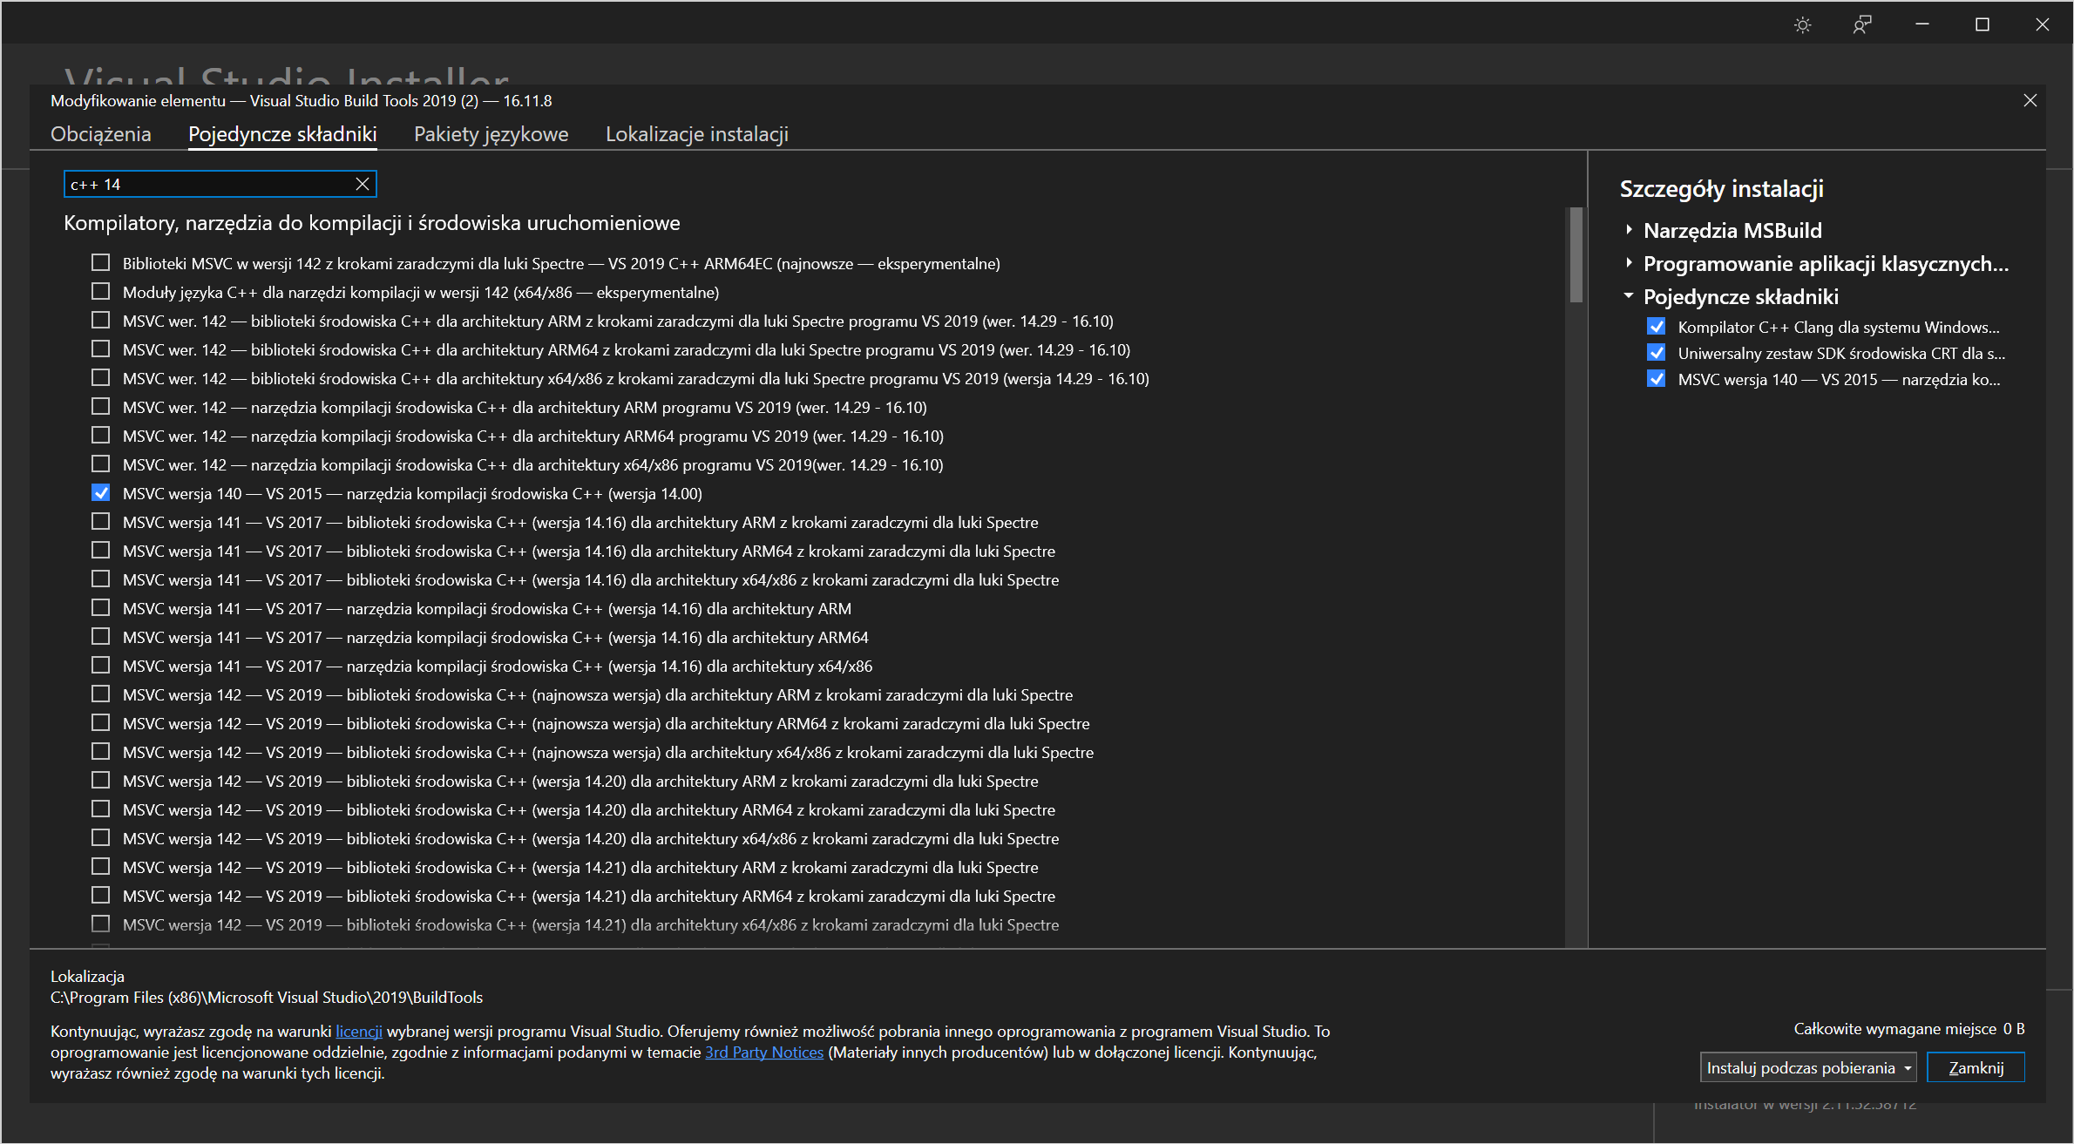Collapse the Pojedyncze składniki details section
Viewport: 2074px width, 1144px height.
(x=1629, y=296)
